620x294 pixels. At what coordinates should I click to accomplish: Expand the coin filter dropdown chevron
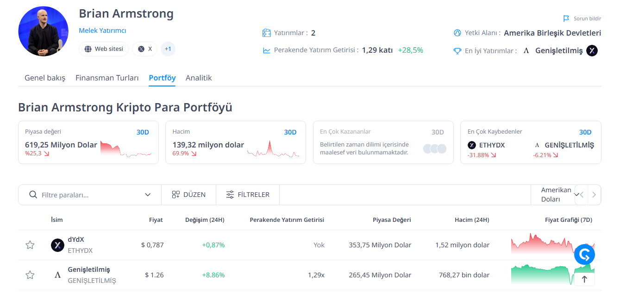click(148, 195)
